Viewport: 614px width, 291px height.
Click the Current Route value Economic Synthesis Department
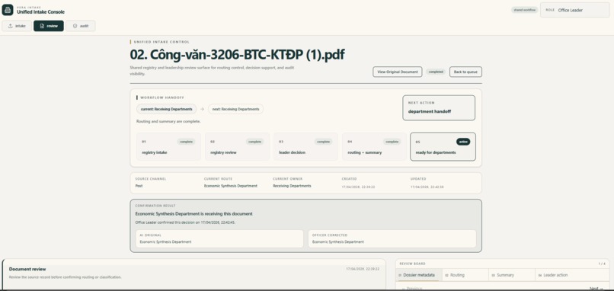tap(231, 186)
